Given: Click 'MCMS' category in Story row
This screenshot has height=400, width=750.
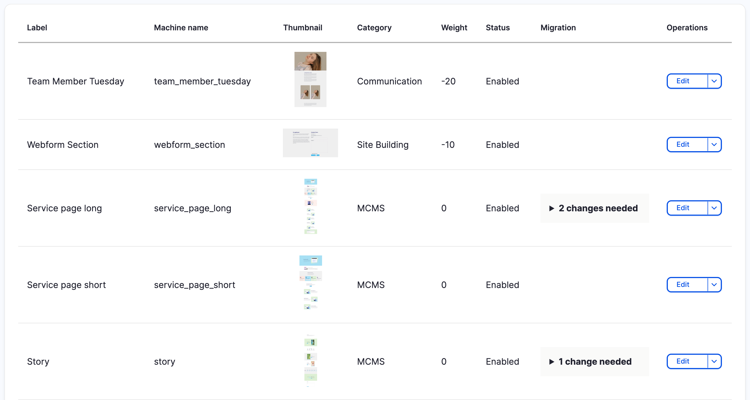Looking at the screenshot, I should coord(371,362).
